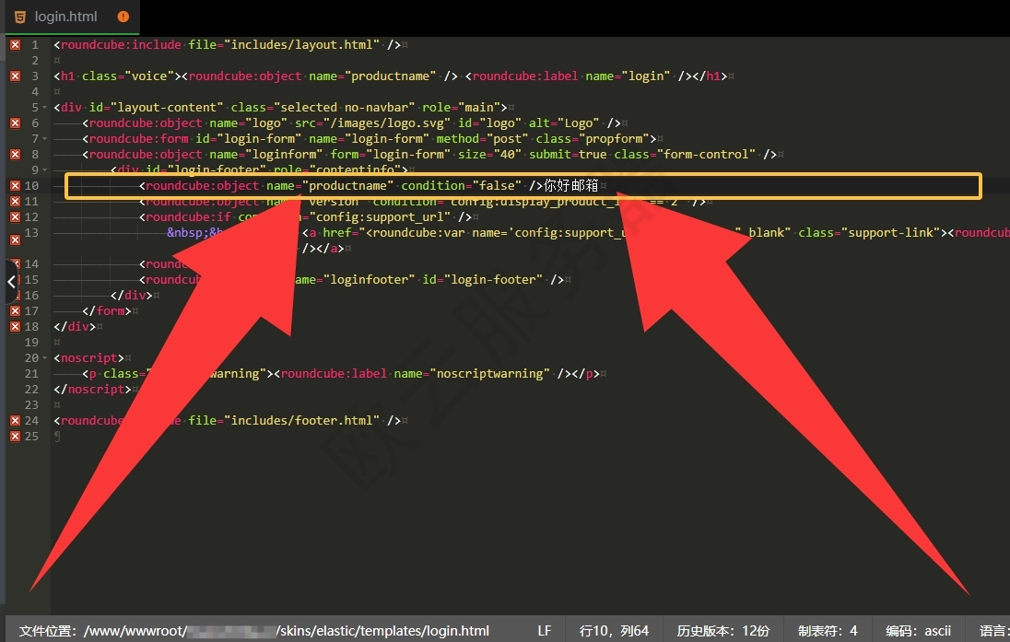The width and height of the screenshot is (1010, 642).
Task: Open the 编码: ascii encoding setting
Action: click(918, 631)
